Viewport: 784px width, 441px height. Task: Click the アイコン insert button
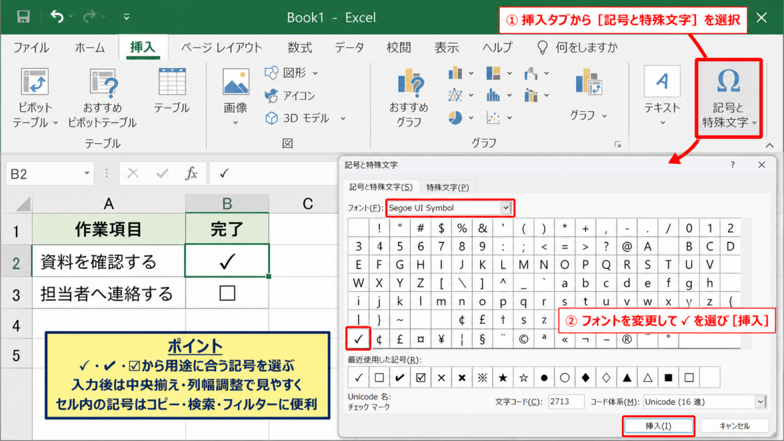pyautogui.click(x=290, y=96)
